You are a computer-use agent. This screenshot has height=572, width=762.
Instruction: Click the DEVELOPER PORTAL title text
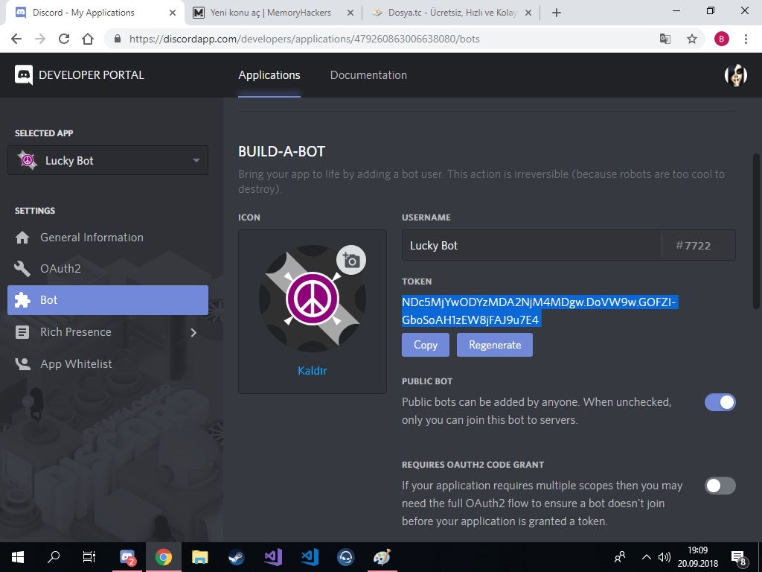coord(92,75)
